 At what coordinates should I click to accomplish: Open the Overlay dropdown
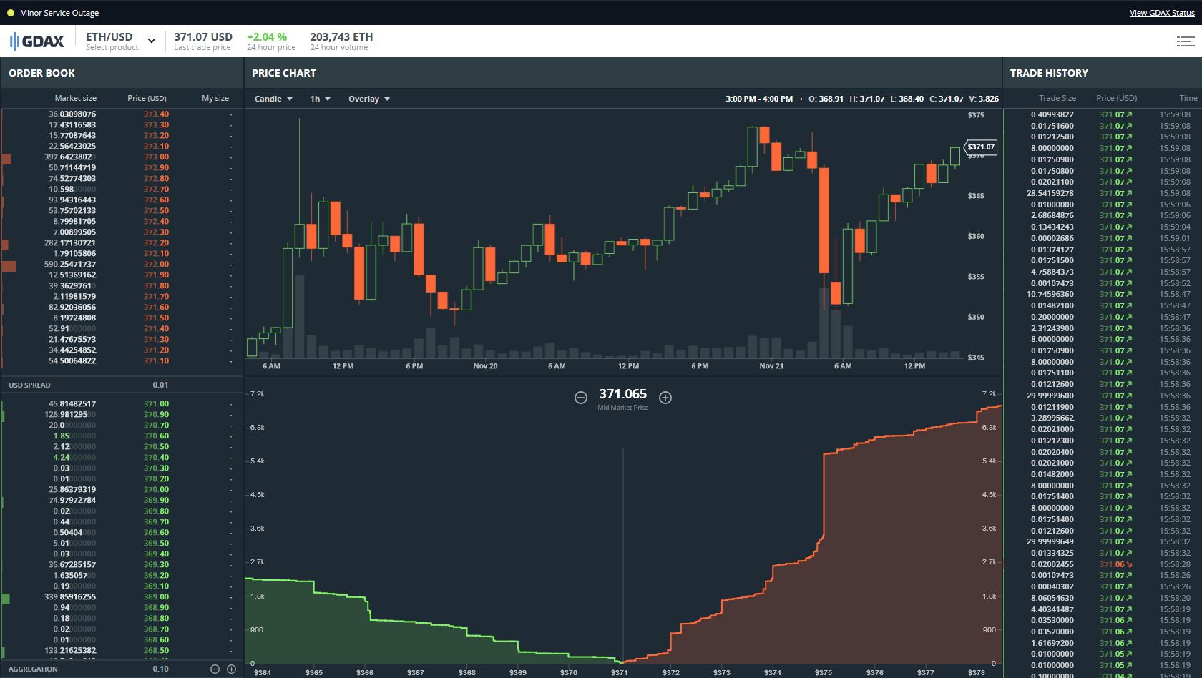pos(368,99)
